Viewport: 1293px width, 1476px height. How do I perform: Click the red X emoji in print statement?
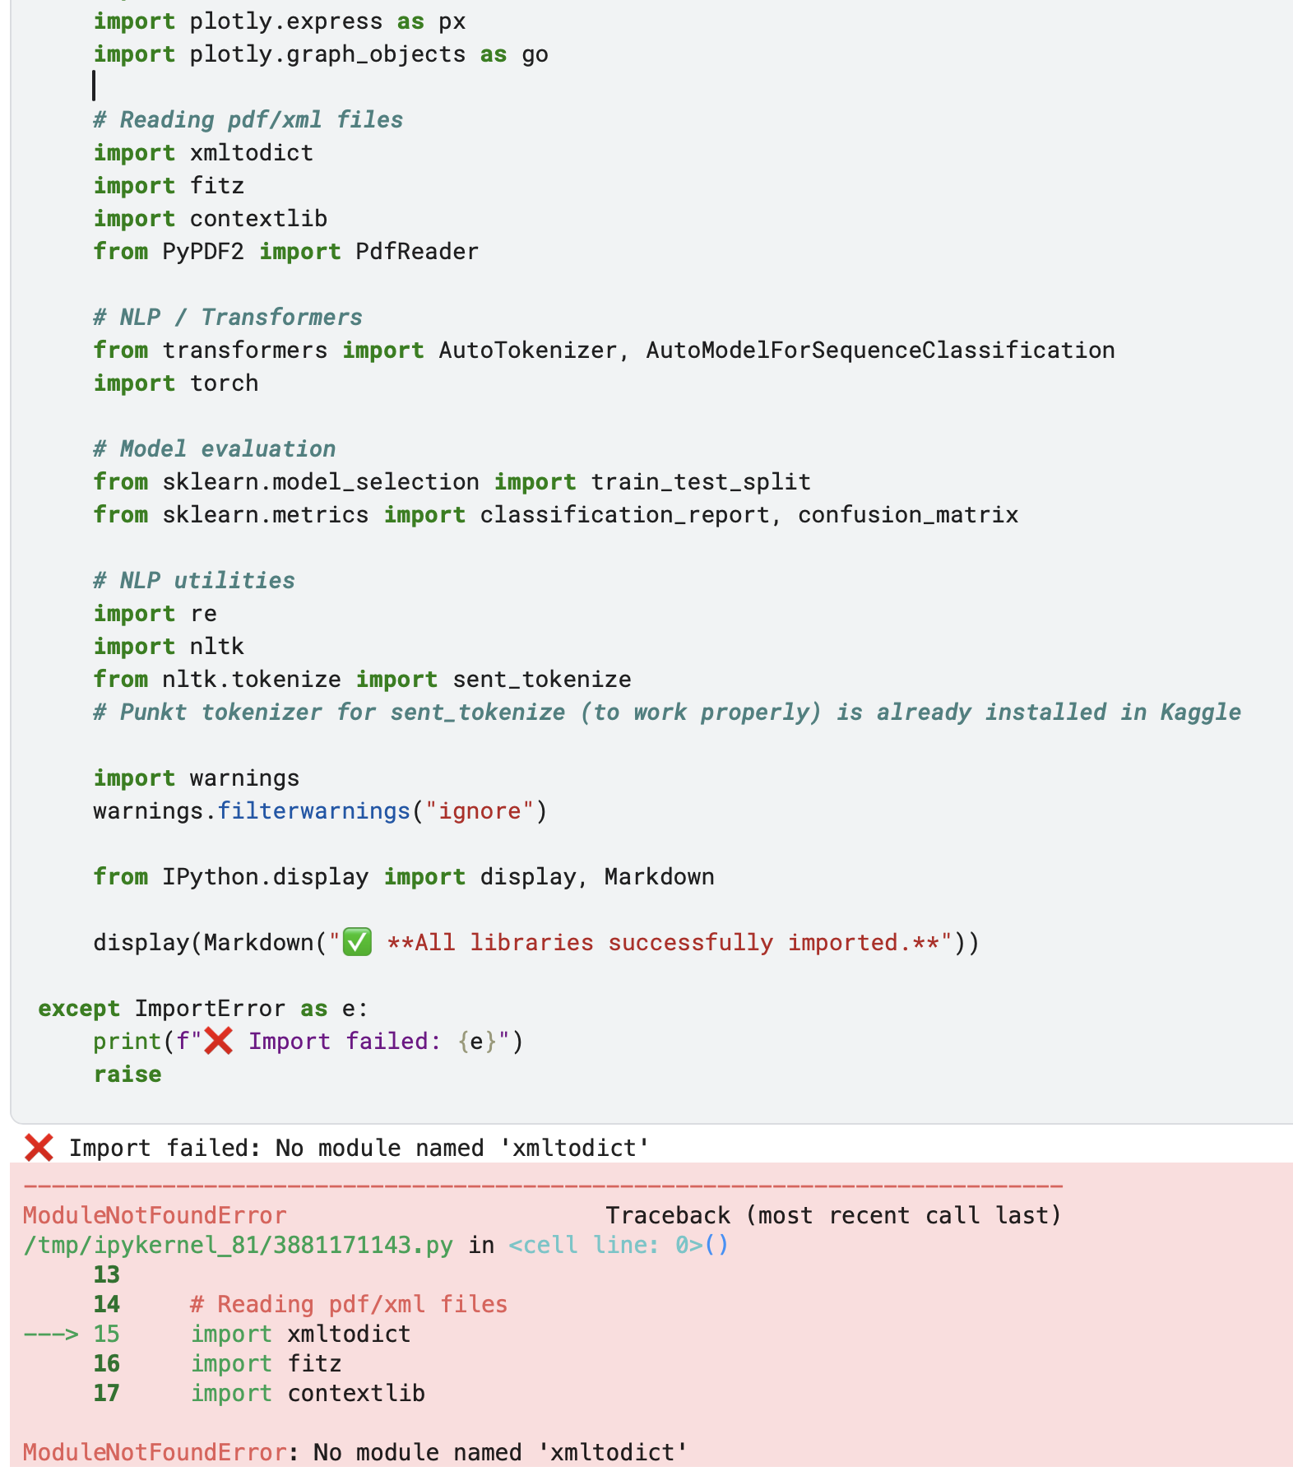coord(219,1041)
